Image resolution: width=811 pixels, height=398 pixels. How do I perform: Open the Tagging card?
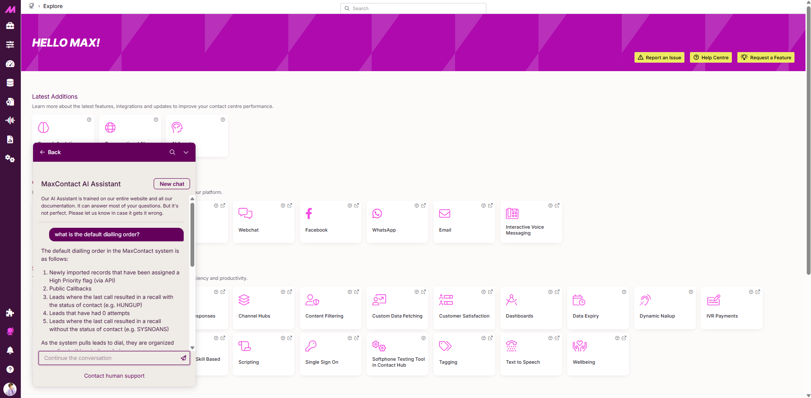tap(464, 354)
